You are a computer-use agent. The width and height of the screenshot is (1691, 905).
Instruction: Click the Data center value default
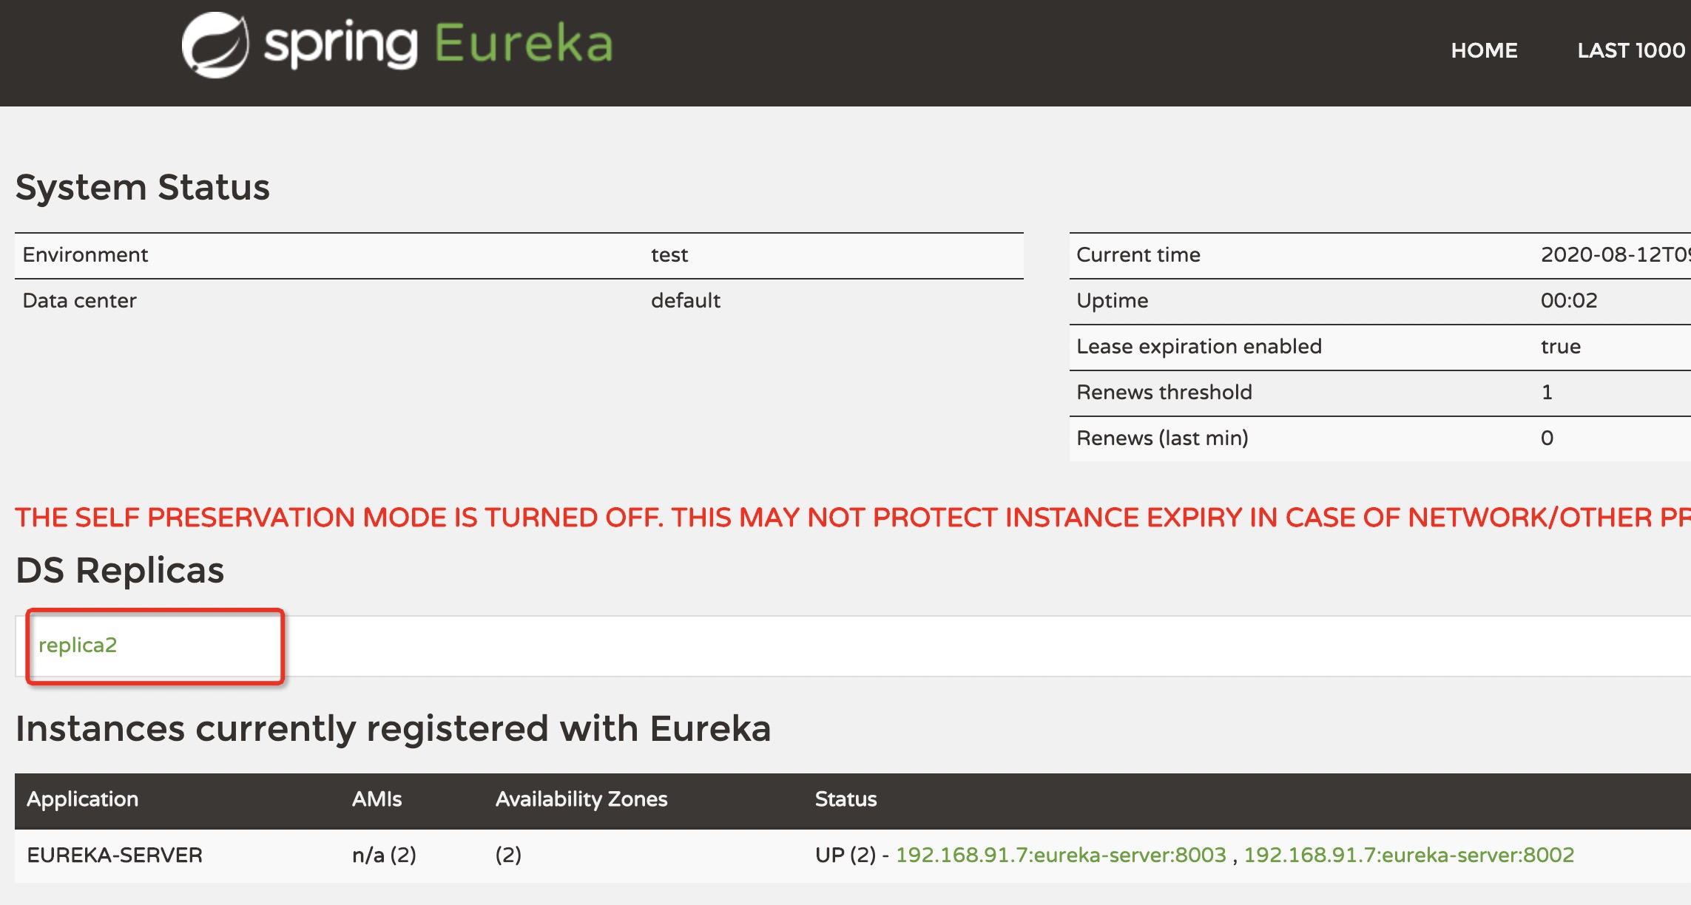(x=685, y=301)
